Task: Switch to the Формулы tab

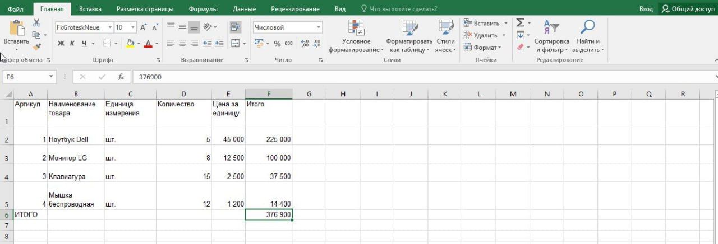Action: tap(202, 9)
